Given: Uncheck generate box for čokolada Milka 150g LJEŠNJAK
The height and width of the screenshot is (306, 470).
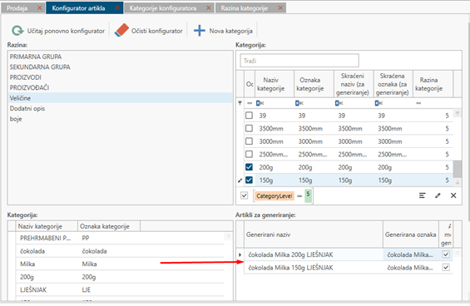Looking at the screenshot, I should click(x=446, y=268).
